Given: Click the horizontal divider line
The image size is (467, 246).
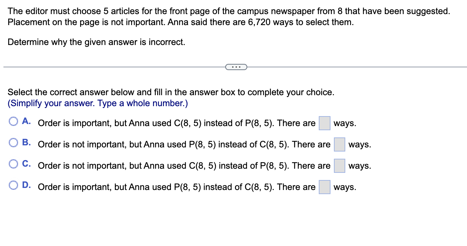Looking at the screenshot, I should pyautogui.click(x=103, y=67).
